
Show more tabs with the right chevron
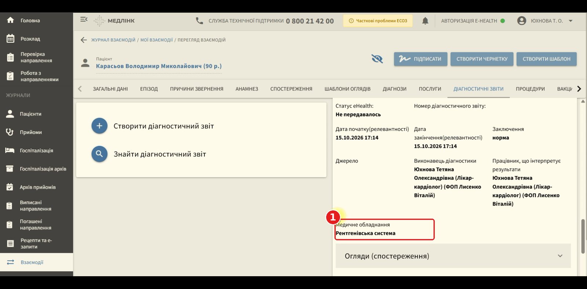(x=579, y=89)
